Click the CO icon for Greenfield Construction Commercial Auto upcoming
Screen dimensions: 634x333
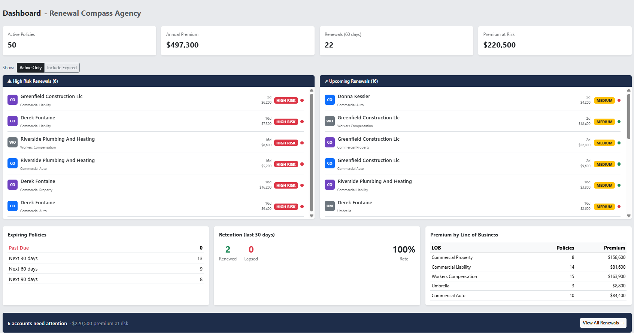point(330,164)
